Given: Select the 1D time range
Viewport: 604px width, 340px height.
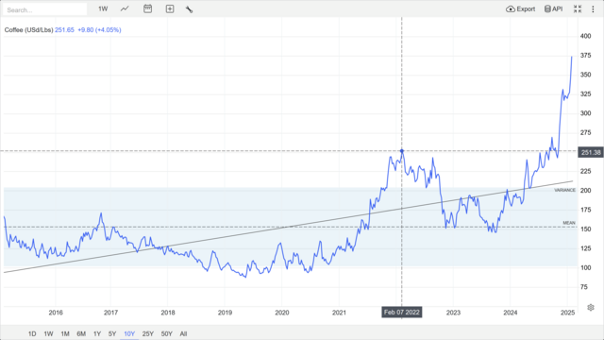Looking at the screenshot, I should click(32, 333).
